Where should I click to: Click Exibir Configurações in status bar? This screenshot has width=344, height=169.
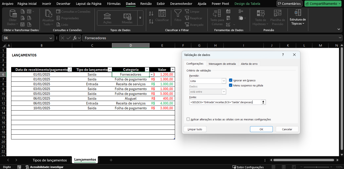[248, 167]
